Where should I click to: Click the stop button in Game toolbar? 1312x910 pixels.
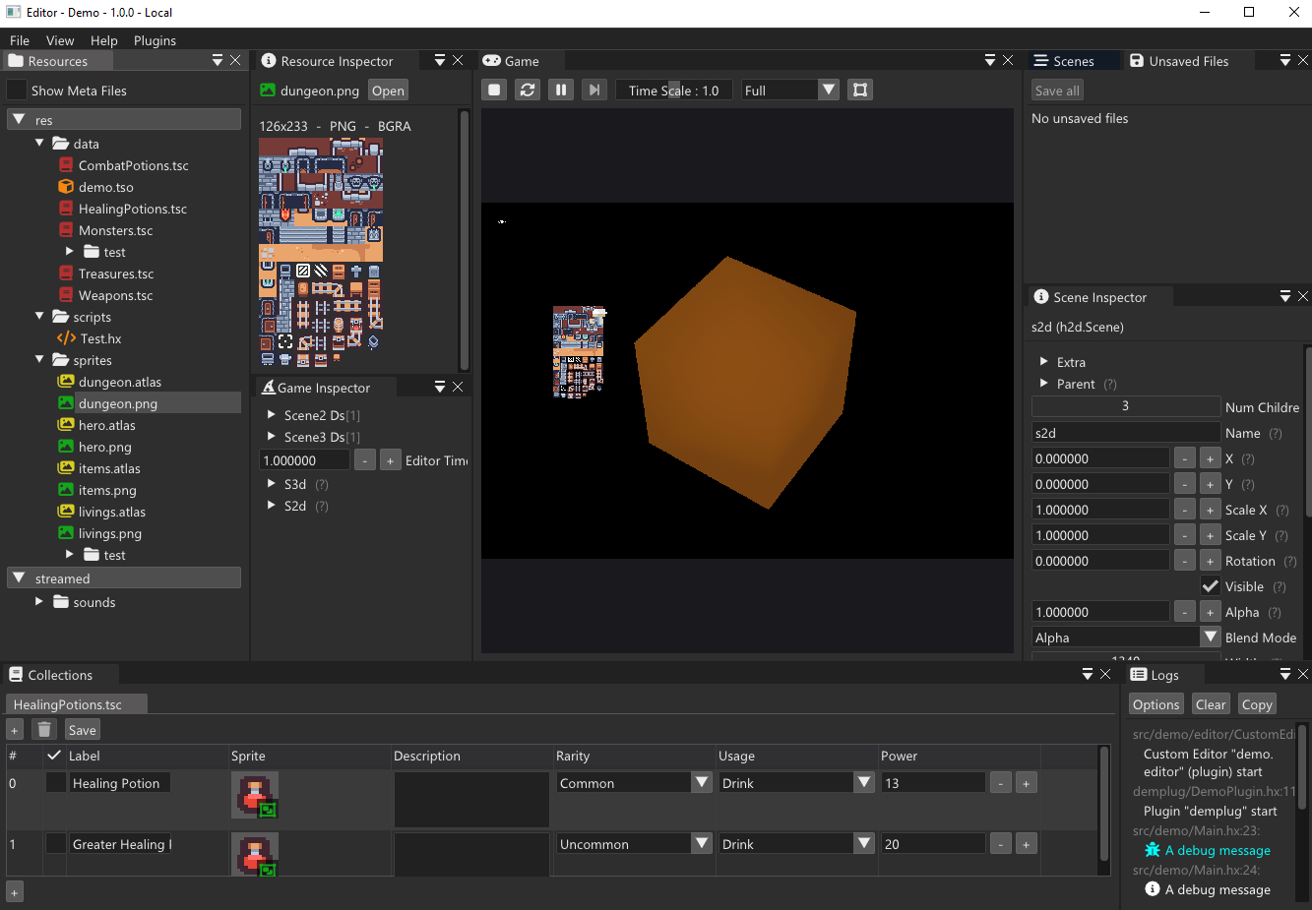[x=494, y=91]
